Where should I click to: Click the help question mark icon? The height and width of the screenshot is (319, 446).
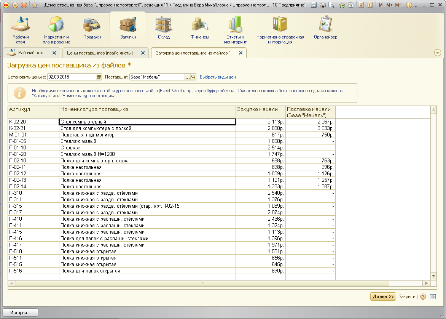423,297
